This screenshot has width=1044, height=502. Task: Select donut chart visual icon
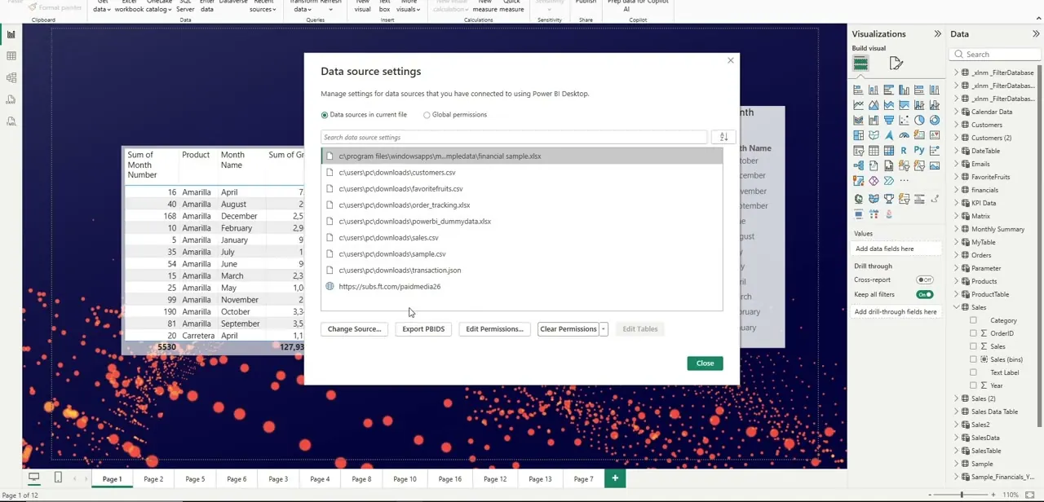(x=935, y=120)
